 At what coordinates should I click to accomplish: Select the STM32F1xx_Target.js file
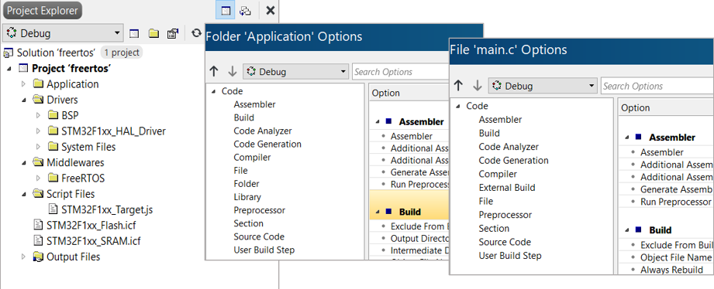[x=107, y=209]
